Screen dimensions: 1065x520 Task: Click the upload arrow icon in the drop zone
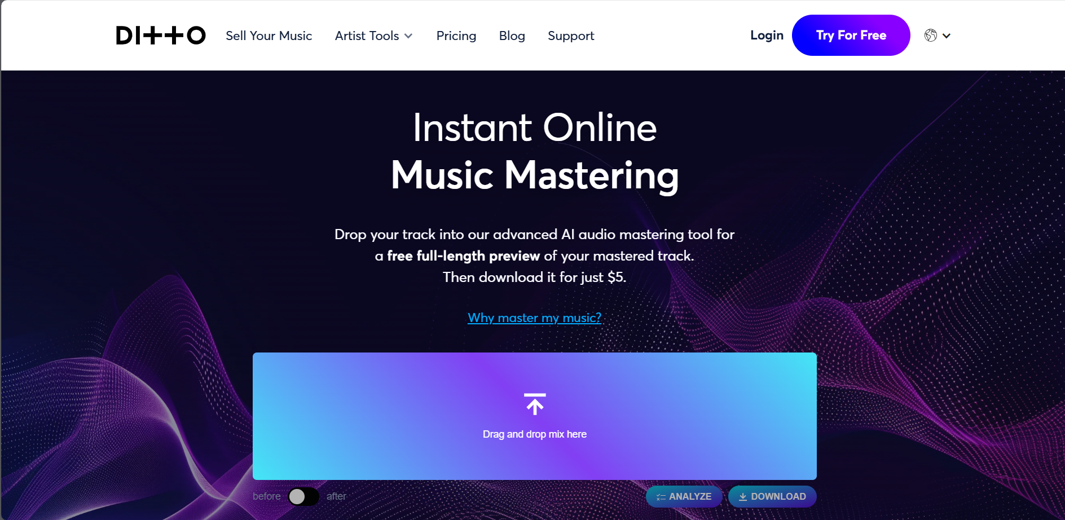[535, 404]
